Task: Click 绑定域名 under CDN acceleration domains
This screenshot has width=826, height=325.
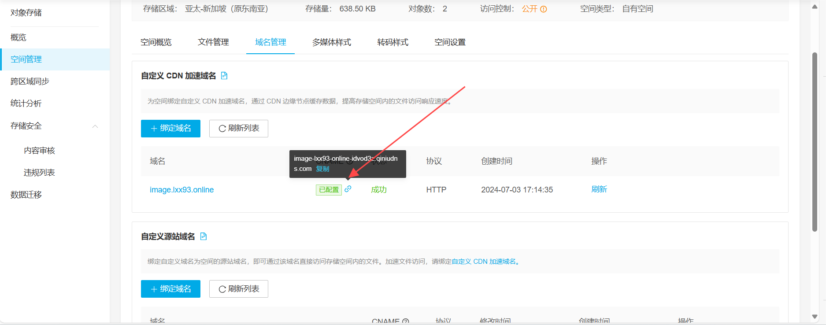Action: [170, 129]
